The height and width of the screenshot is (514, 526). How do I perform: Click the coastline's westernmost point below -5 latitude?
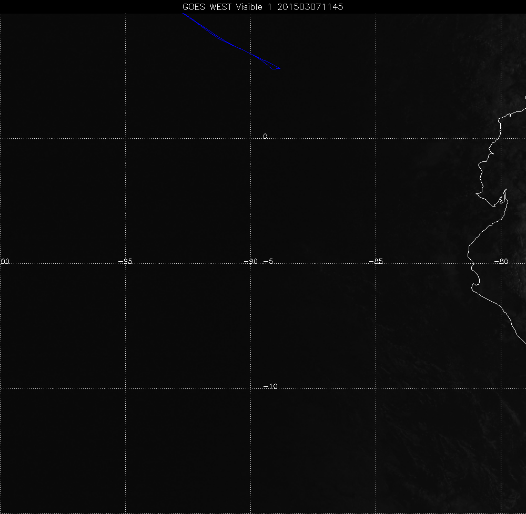point(472,287)
